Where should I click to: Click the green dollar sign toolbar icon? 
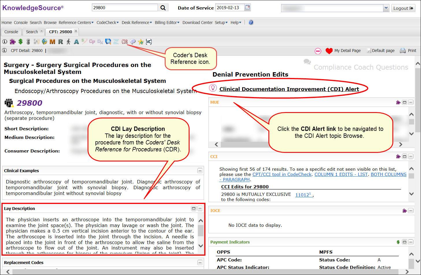coord(21,42)
